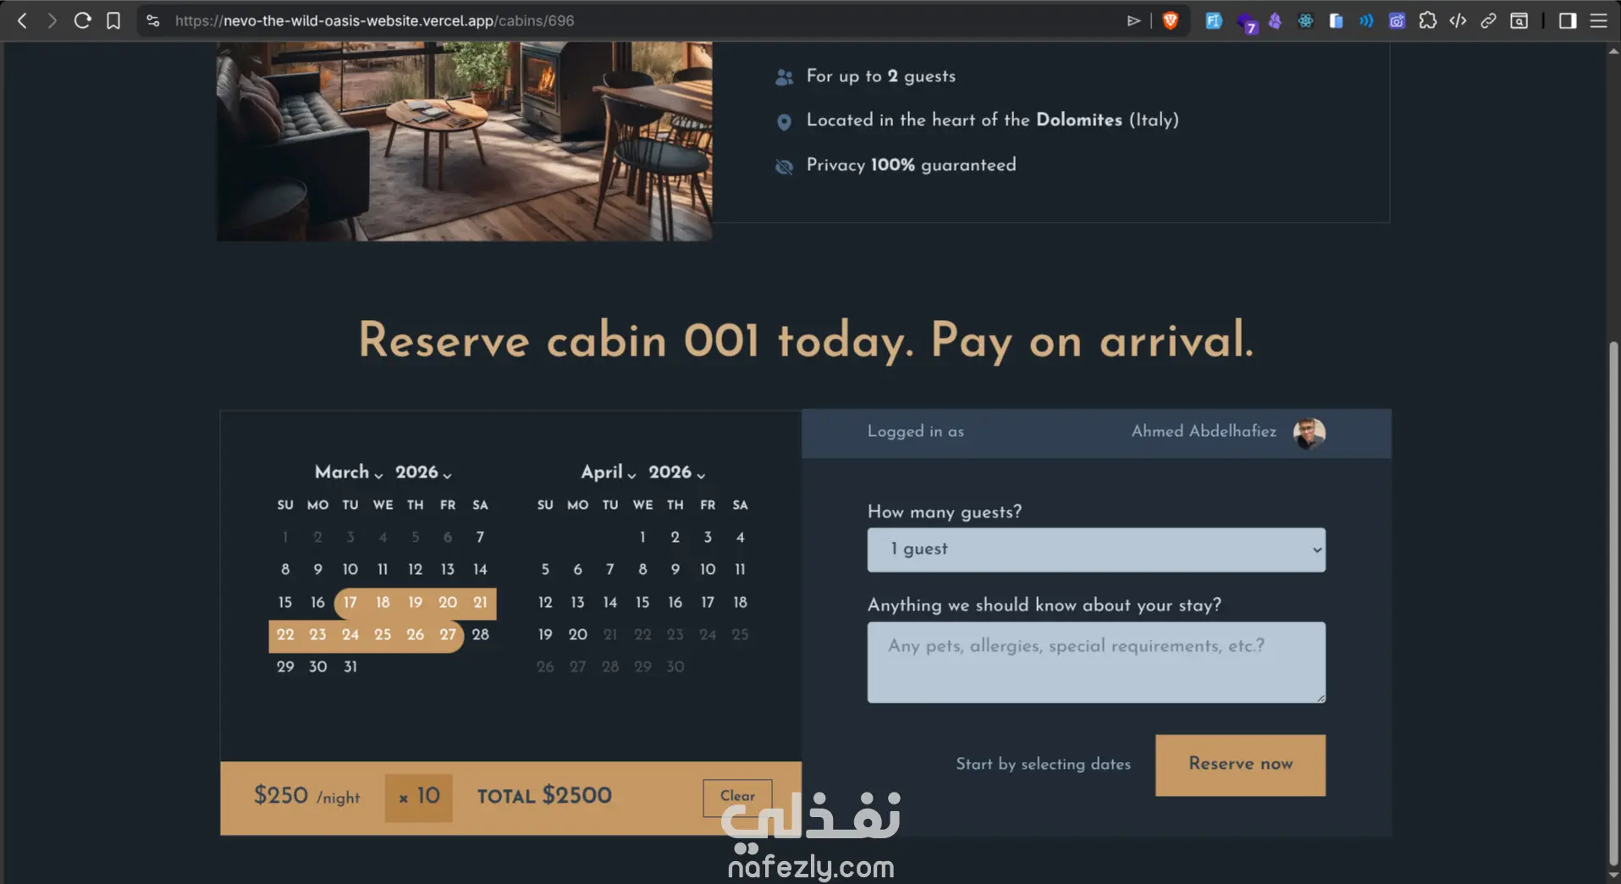Click the Reserve now button
Viewport: 1621px width, 884px height.
click(x=1240, y=765)
